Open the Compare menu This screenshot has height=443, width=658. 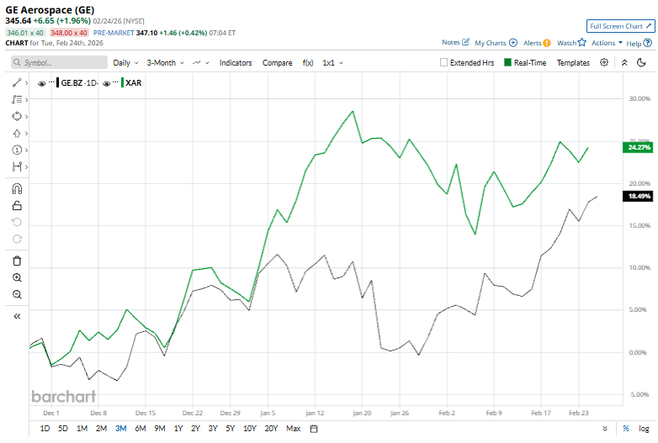click(x=278, y=62)
